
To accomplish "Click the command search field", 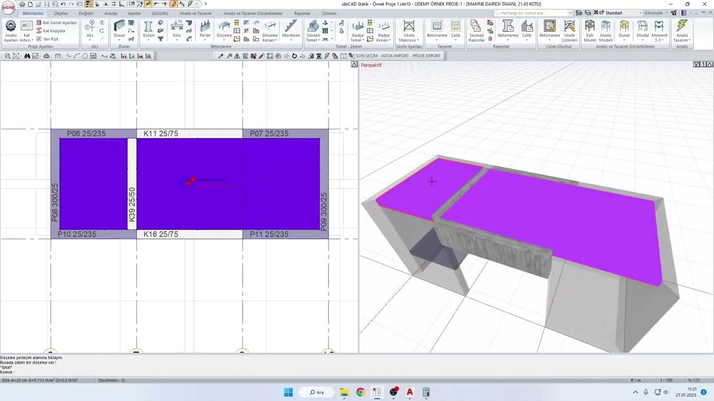I will [533, 13].
